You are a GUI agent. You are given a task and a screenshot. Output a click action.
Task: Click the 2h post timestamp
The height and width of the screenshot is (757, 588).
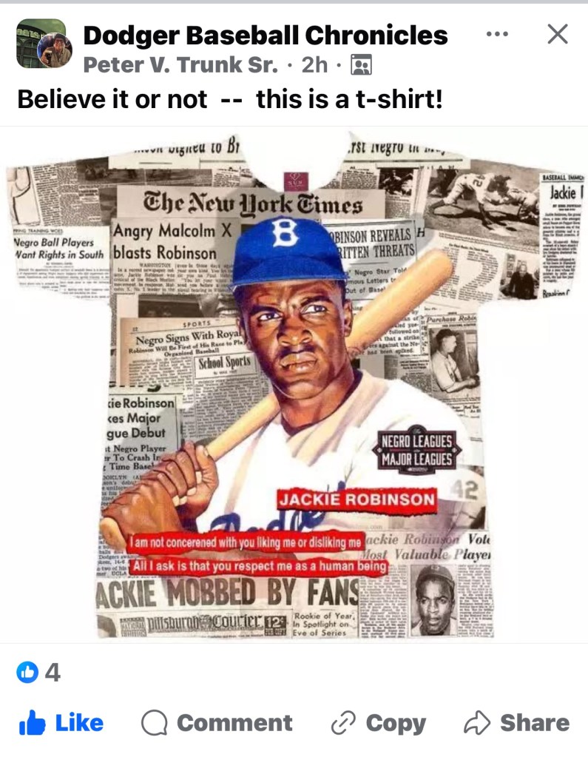[x=314, y=64]
